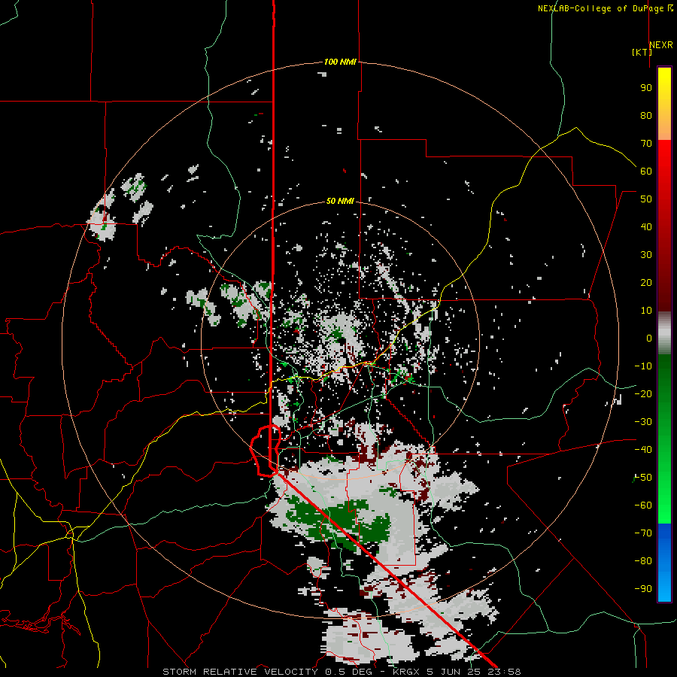Screen dimensions: 677x677
Task: Click the 40 value on the velocity scale
Action: tap(646, 226)
